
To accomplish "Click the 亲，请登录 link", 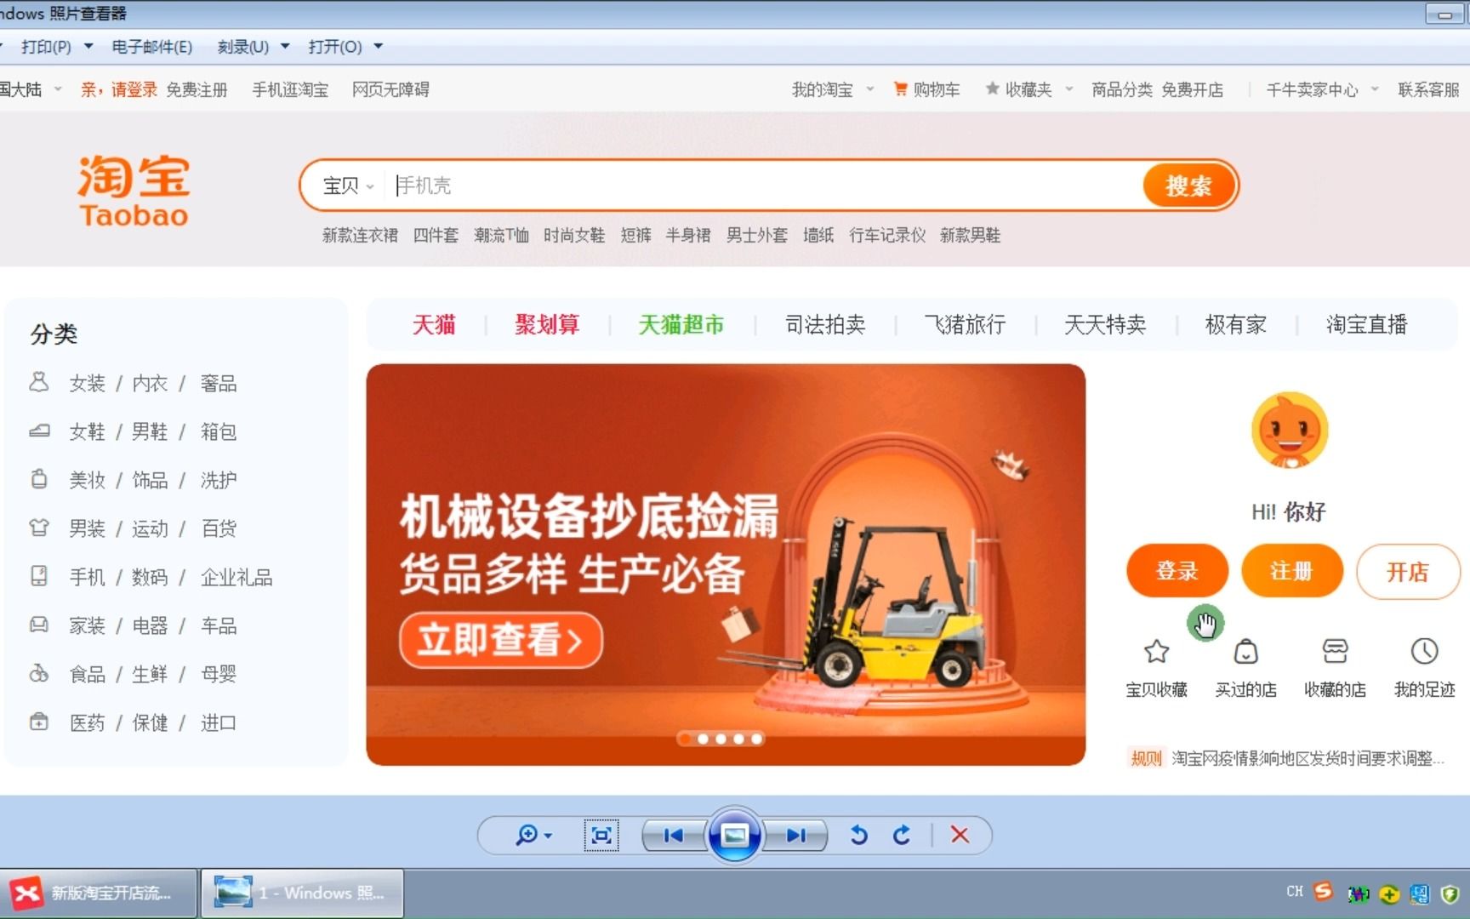I will pyautogui.click(x=119, y=89).
